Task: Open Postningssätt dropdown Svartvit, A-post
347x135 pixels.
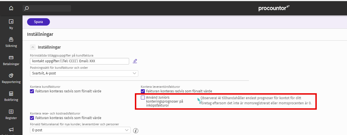Action: pyautogui.click(x=84, y=73)
